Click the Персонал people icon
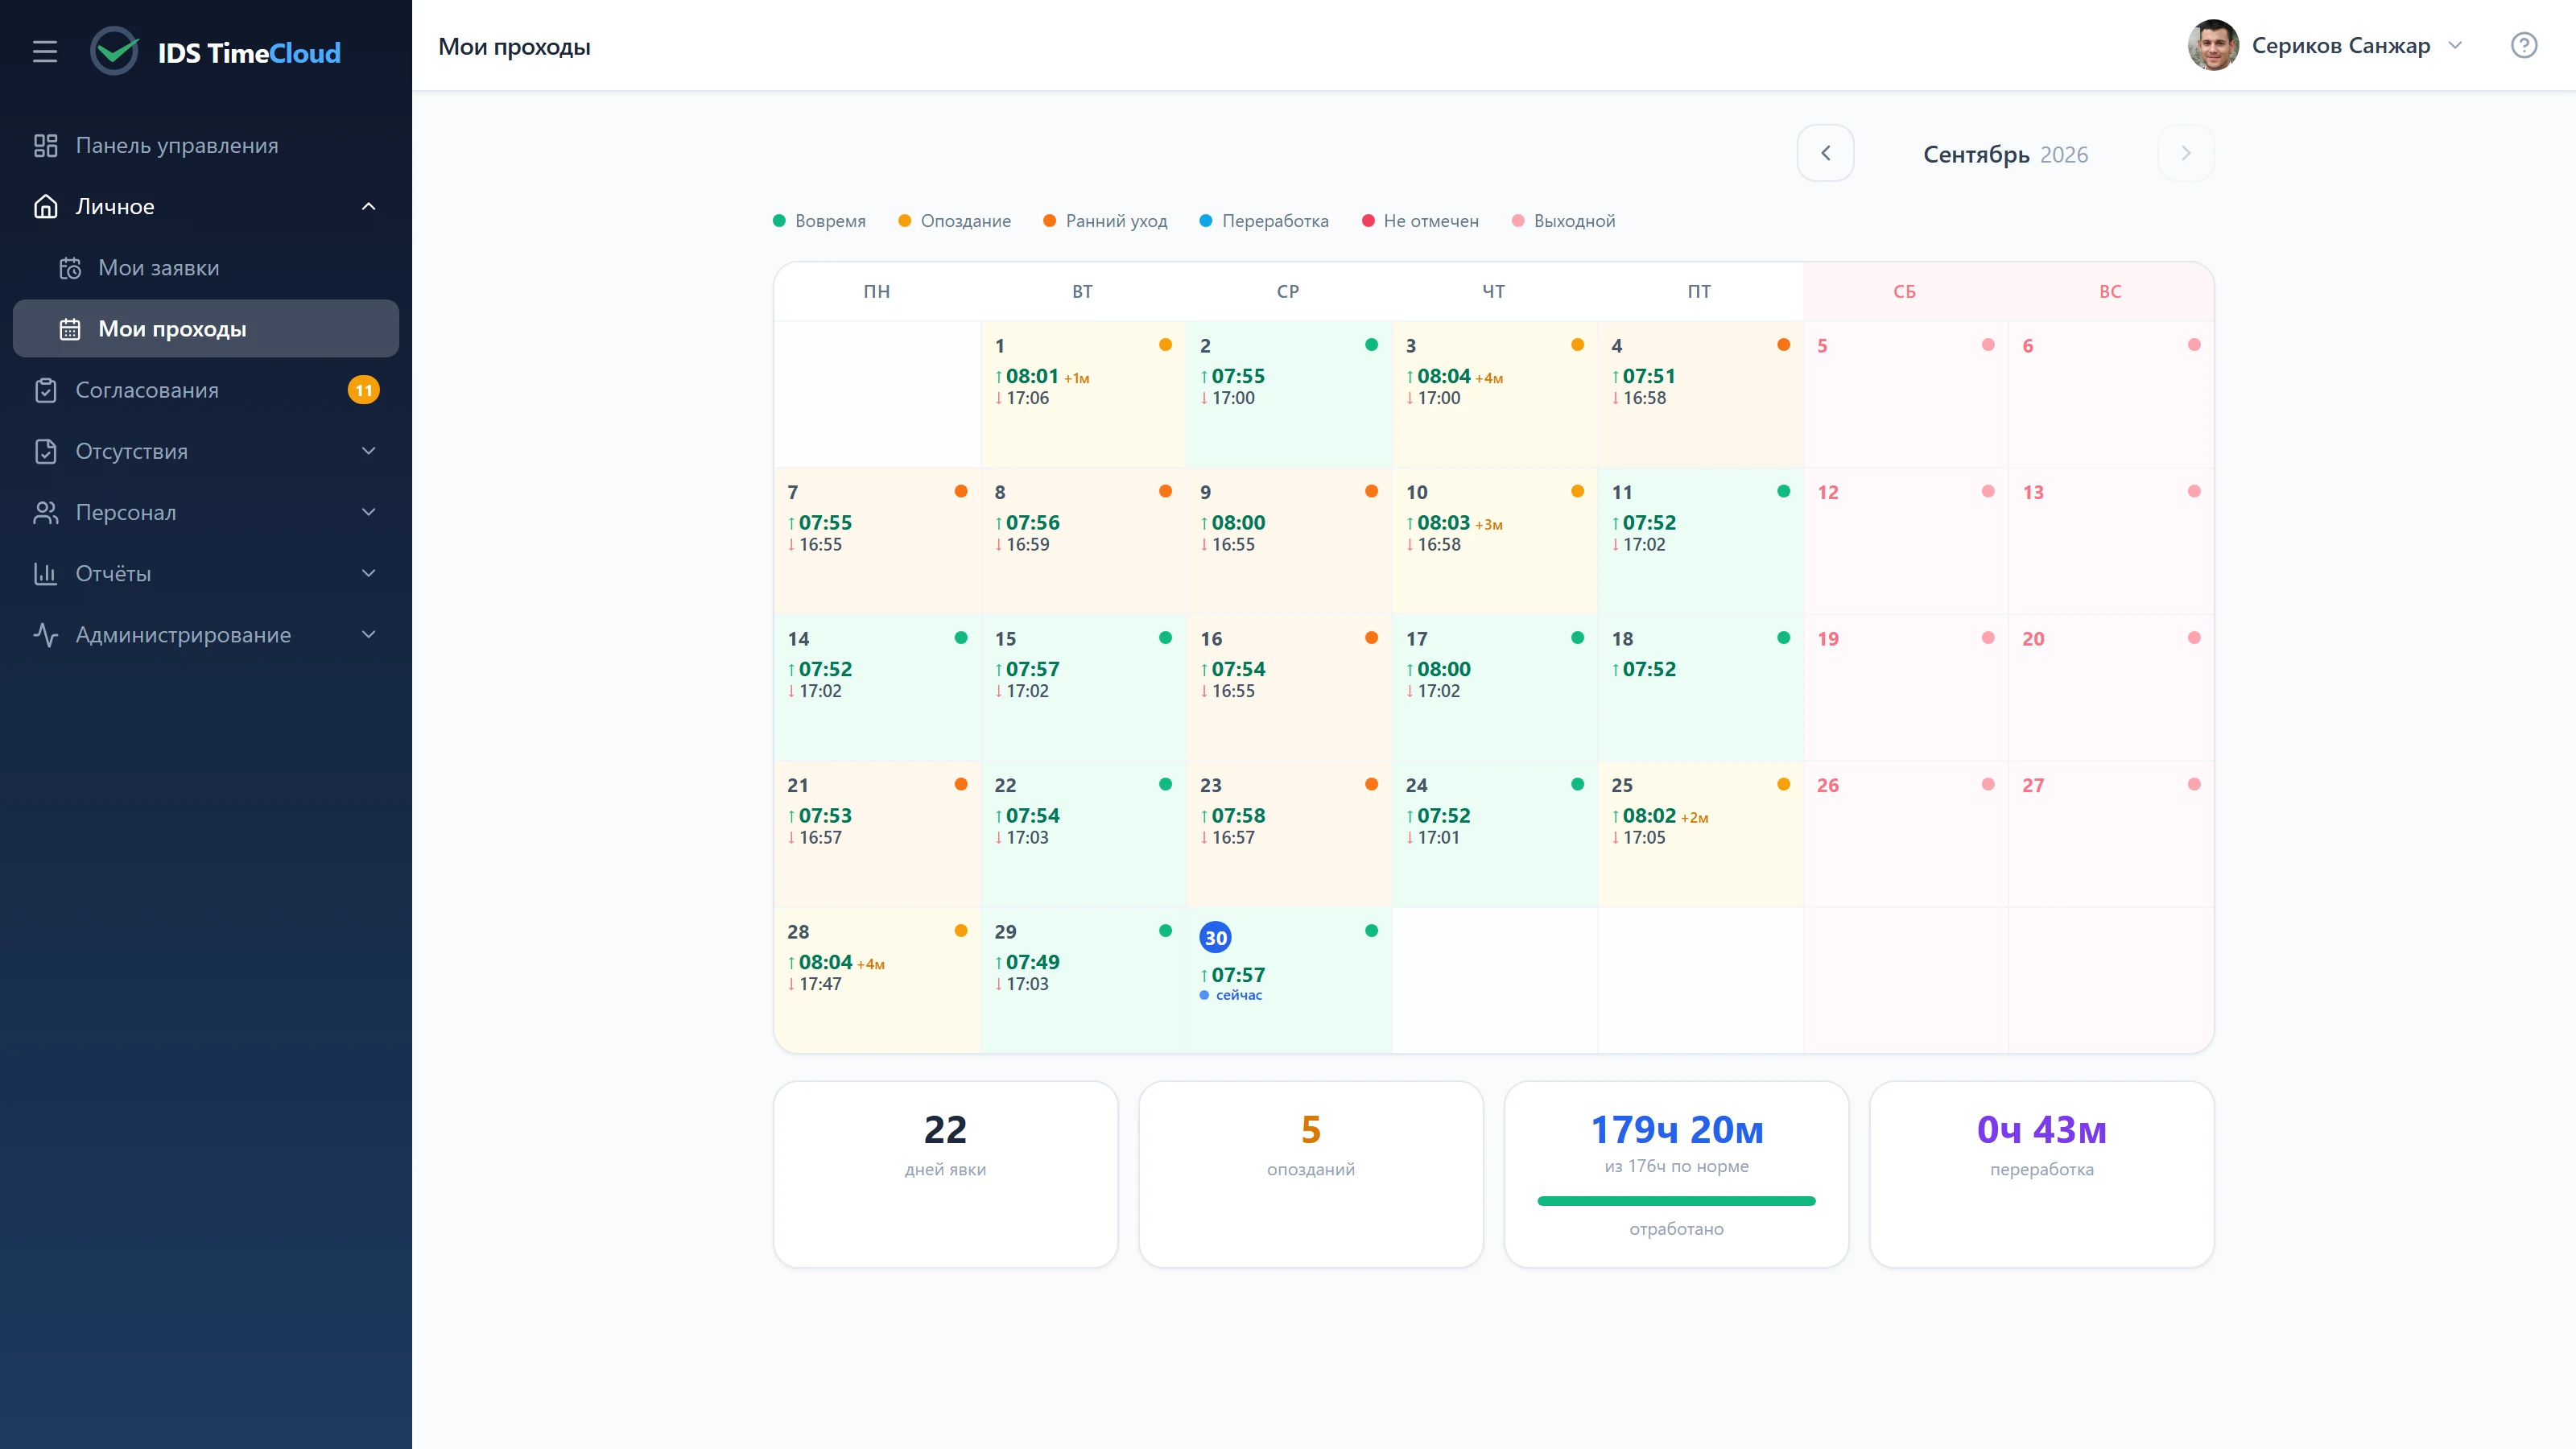The height and width of the screenshot is (1449, 2576). pos(45,512)
